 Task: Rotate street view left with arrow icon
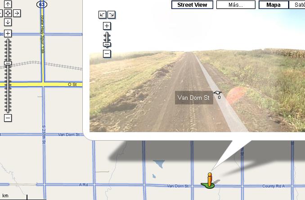click(102, 14)
